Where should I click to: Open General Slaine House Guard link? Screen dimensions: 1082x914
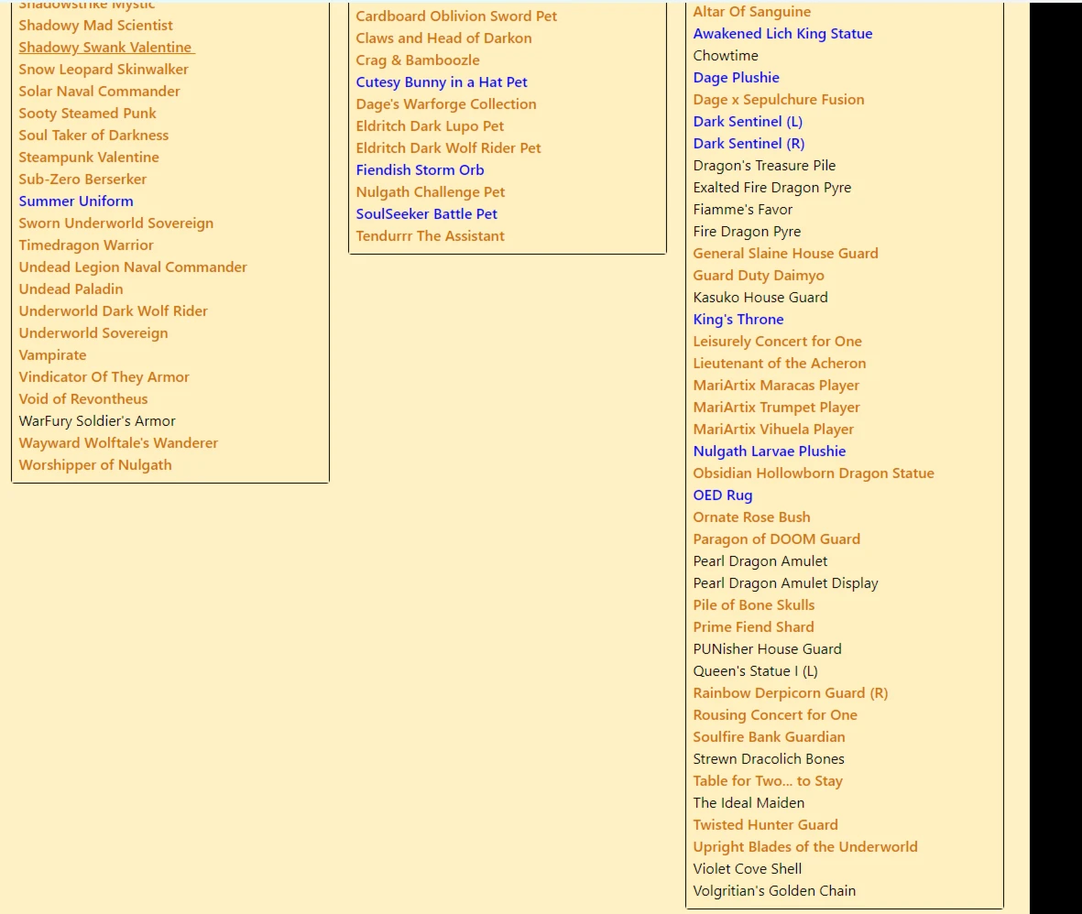[785, 254]
